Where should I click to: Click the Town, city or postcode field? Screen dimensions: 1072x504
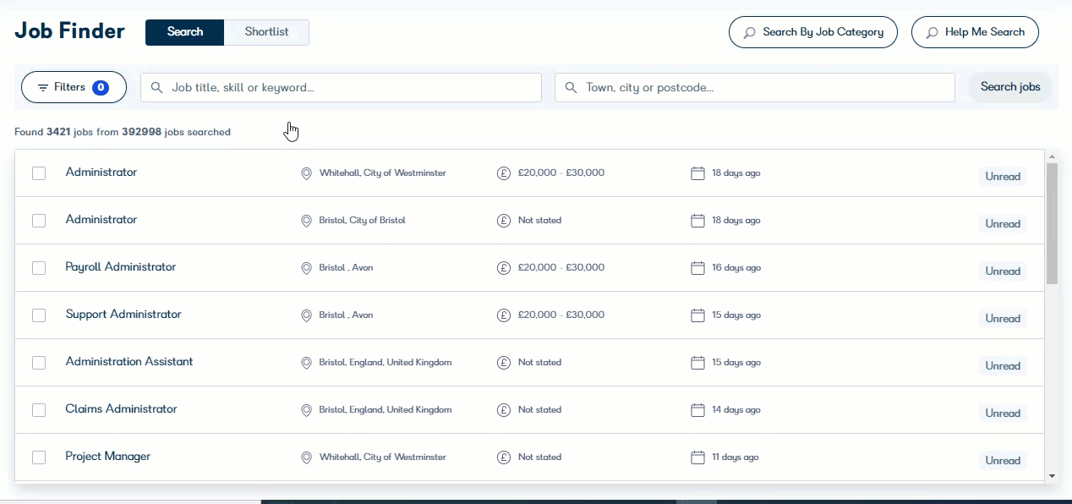click(x=755, y=87)
